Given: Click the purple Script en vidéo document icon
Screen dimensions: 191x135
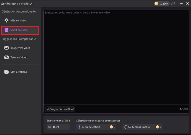Looking at the screenshot, I should pyautogui.click(x=6, y=30).
